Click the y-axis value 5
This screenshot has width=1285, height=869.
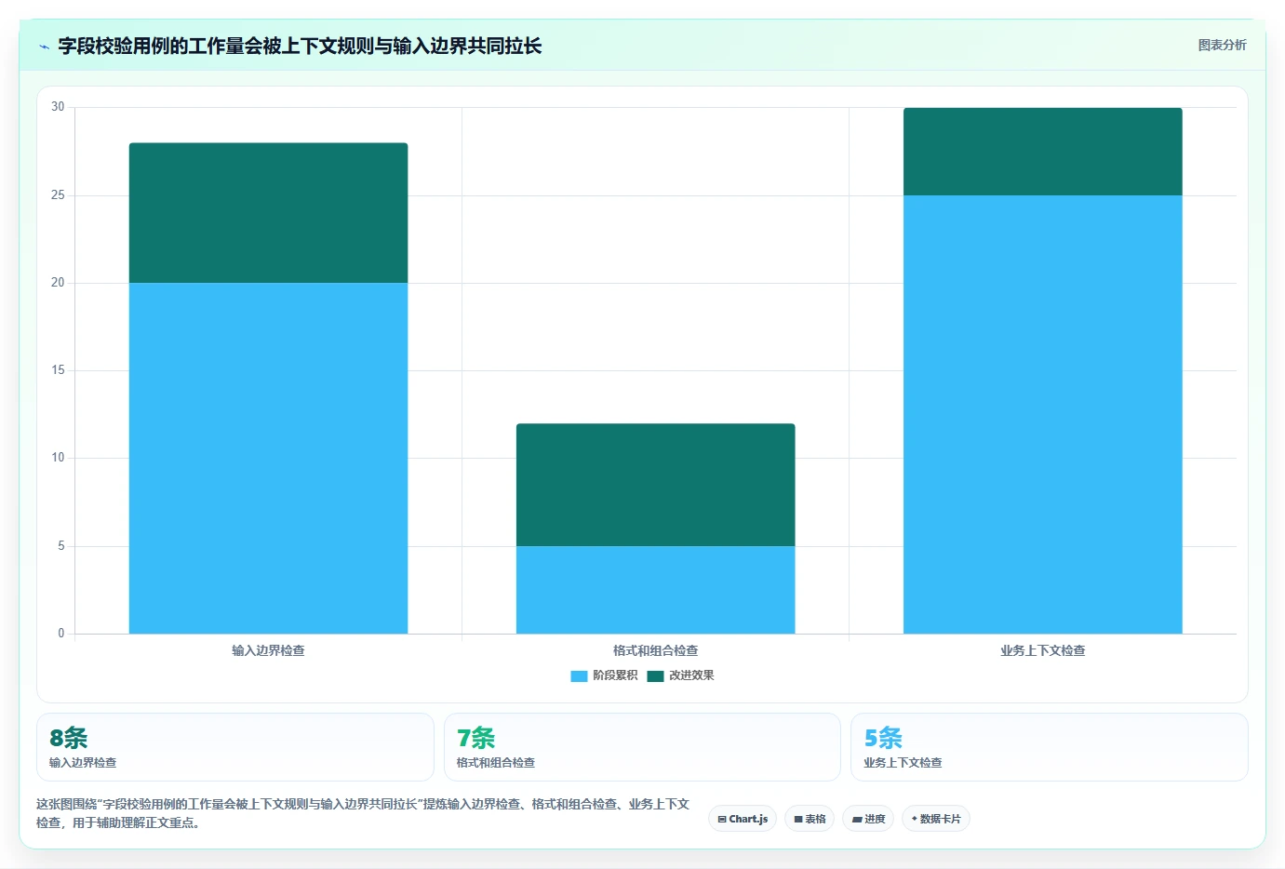[x=61, y=546]
